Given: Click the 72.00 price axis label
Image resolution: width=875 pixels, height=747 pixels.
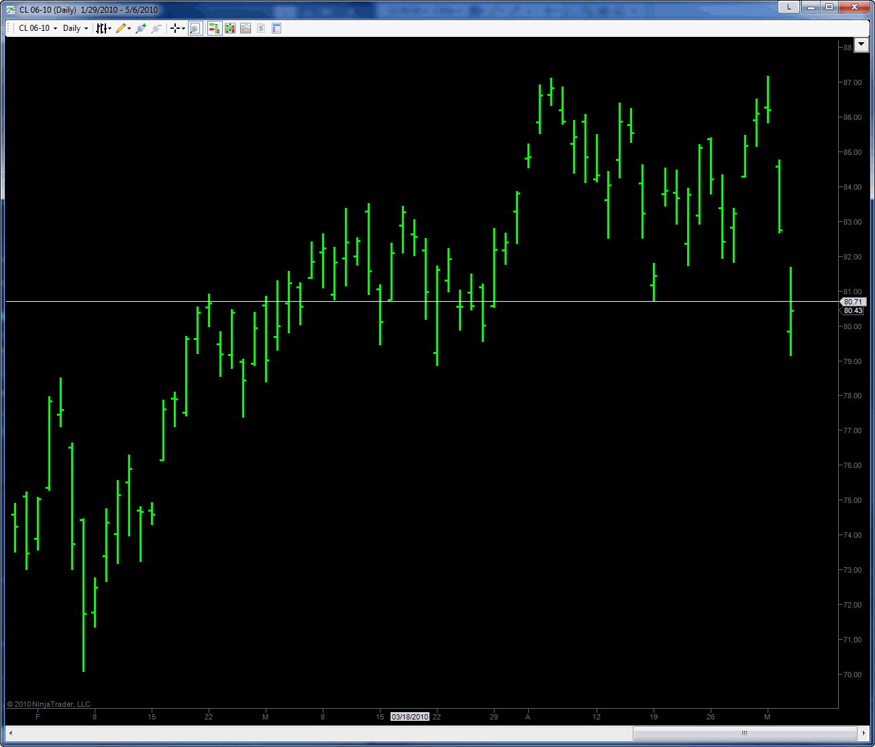Looking at the screenshot, I should [x=853, y=605].
